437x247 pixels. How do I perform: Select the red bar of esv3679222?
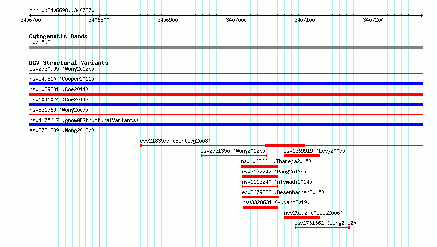coord(260,197)
